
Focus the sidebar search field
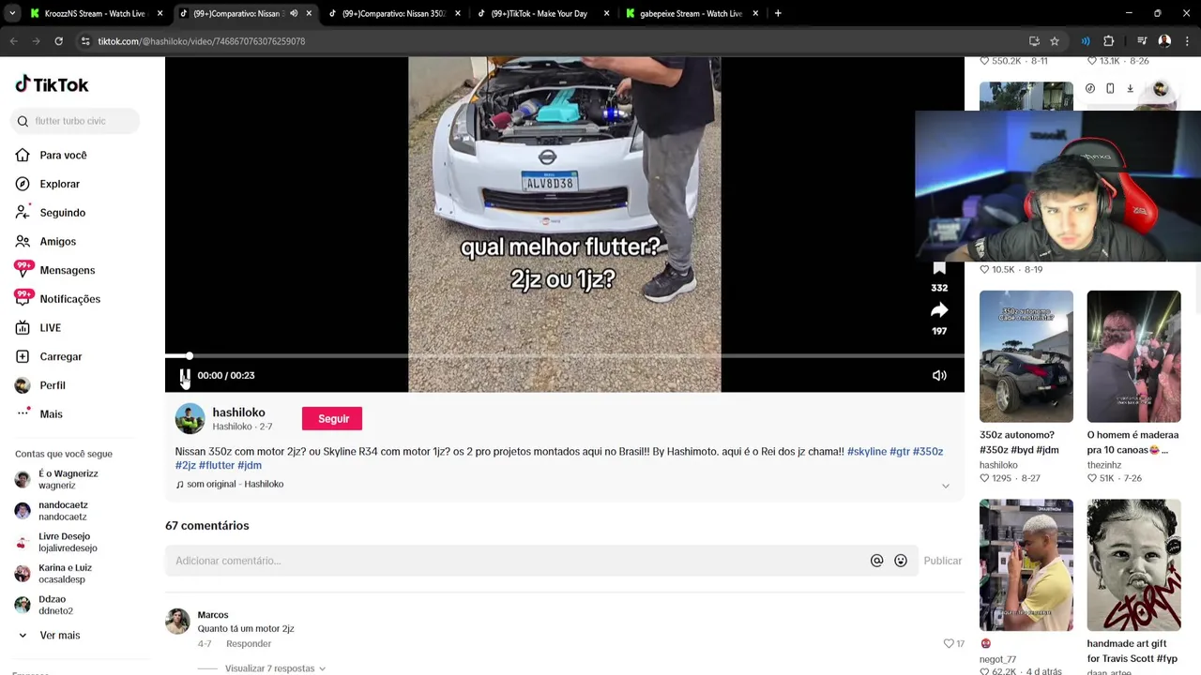tap(77, 121)
